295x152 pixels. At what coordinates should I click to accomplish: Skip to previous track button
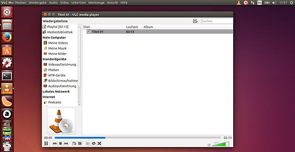point(55,144)
